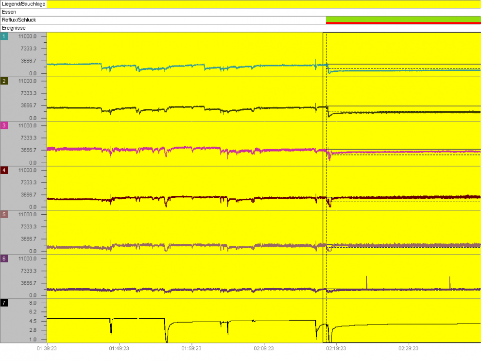Click the brown channel 5 badge

point(4,214)
